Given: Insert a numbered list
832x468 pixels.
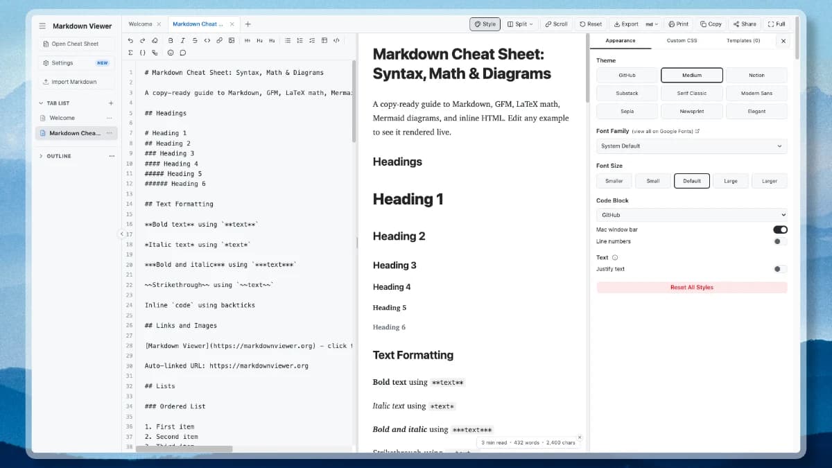Looking at the screenshot, I should tap(300, 40).
